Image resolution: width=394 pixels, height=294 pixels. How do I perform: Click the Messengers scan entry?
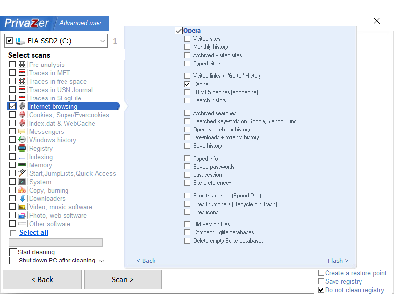46,131
